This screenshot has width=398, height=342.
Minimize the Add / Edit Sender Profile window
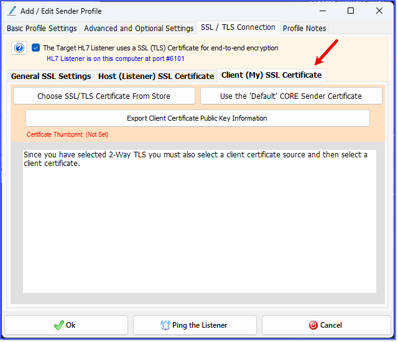coord(323,11)
